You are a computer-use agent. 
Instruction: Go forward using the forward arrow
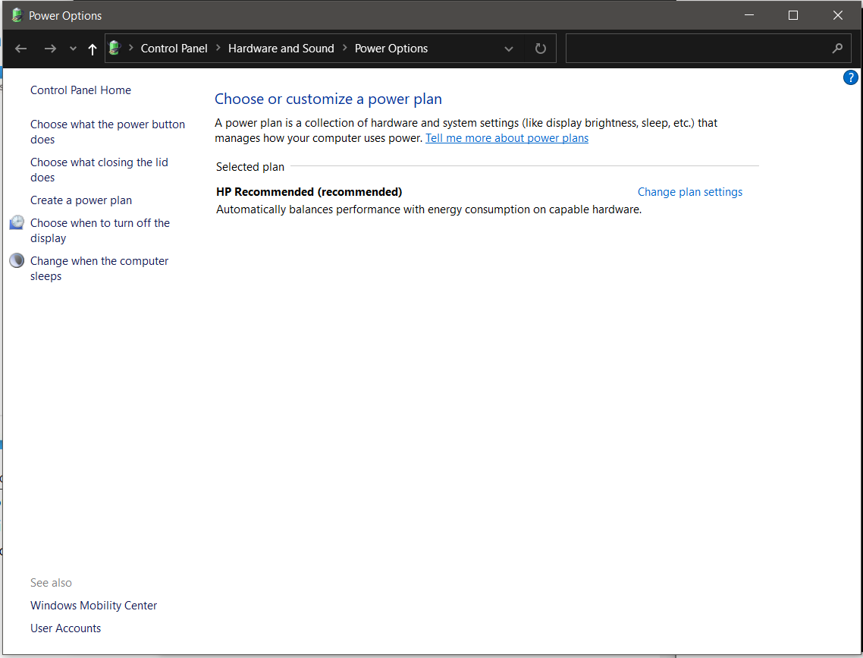50,49
